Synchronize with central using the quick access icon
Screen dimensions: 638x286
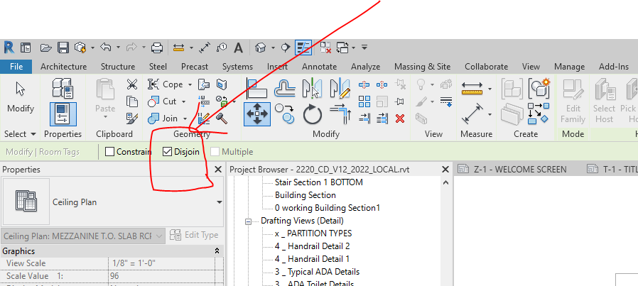tap(80, 48)
